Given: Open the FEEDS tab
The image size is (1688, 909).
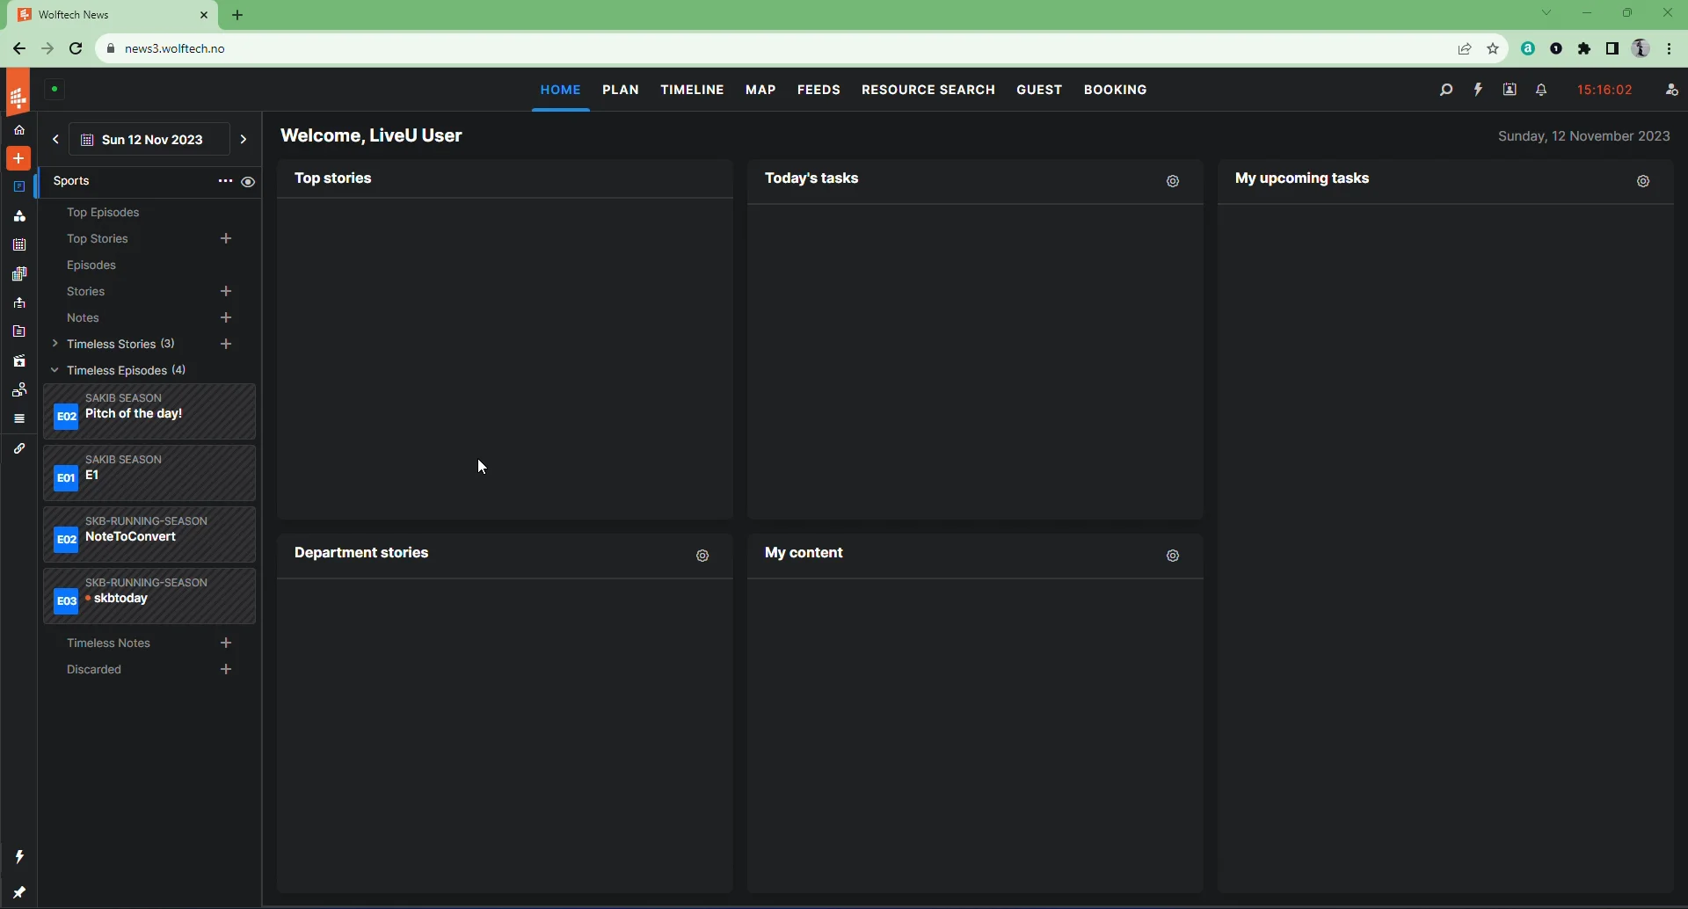Looking at the screenshot, I should pos(819,91).
